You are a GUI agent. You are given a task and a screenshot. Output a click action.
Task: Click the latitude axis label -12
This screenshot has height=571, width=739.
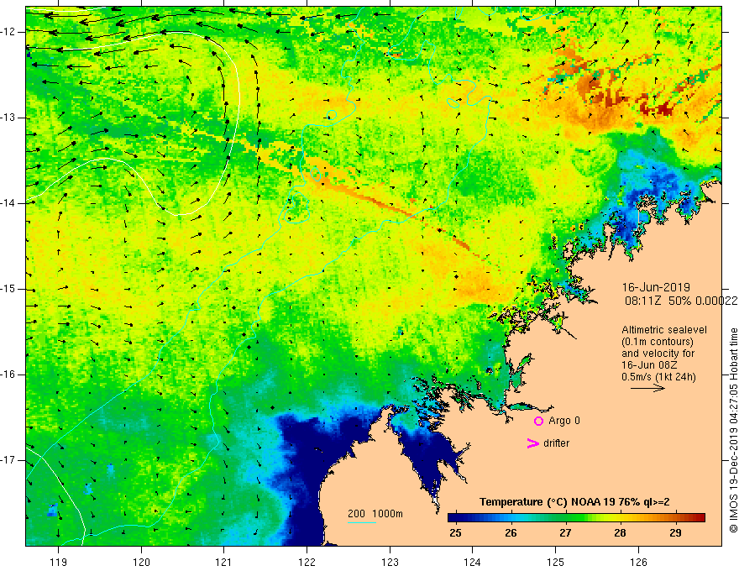click(x=9, y=32)
